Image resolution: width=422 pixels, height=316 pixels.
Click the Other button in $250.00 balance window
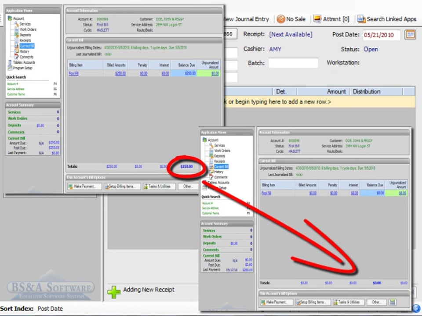tap(188, 186)
